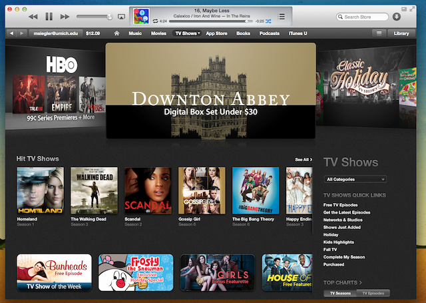The image size is (426, 303).
Task: Open the Happy Endings Season 3 cover
Action: 299,190
